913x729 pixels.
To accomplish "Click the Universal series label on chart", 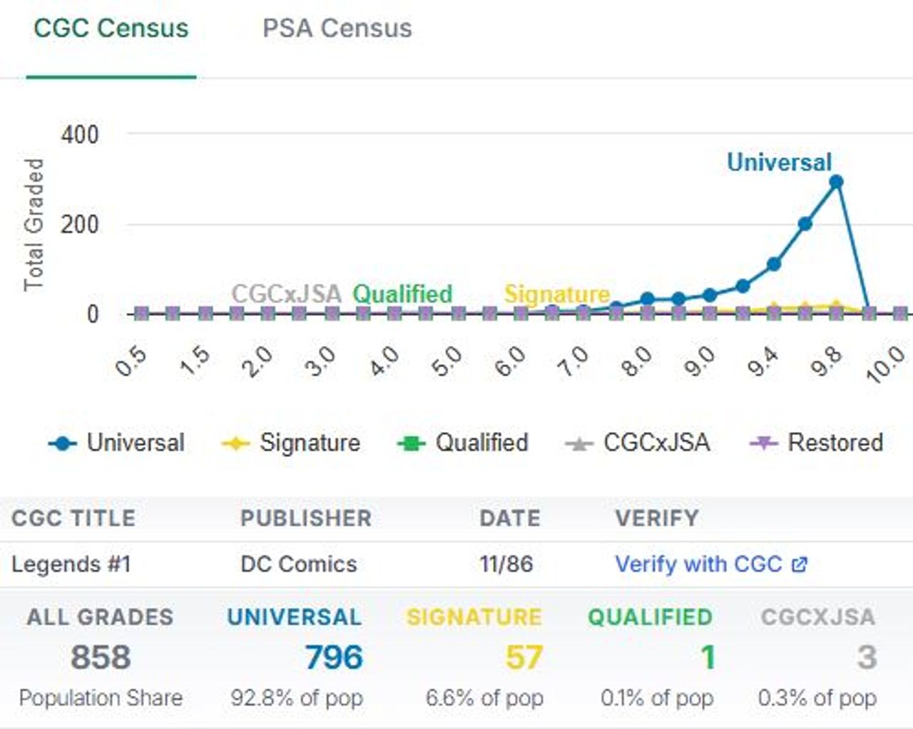I will pyautogui.click(x=779, y=162).
